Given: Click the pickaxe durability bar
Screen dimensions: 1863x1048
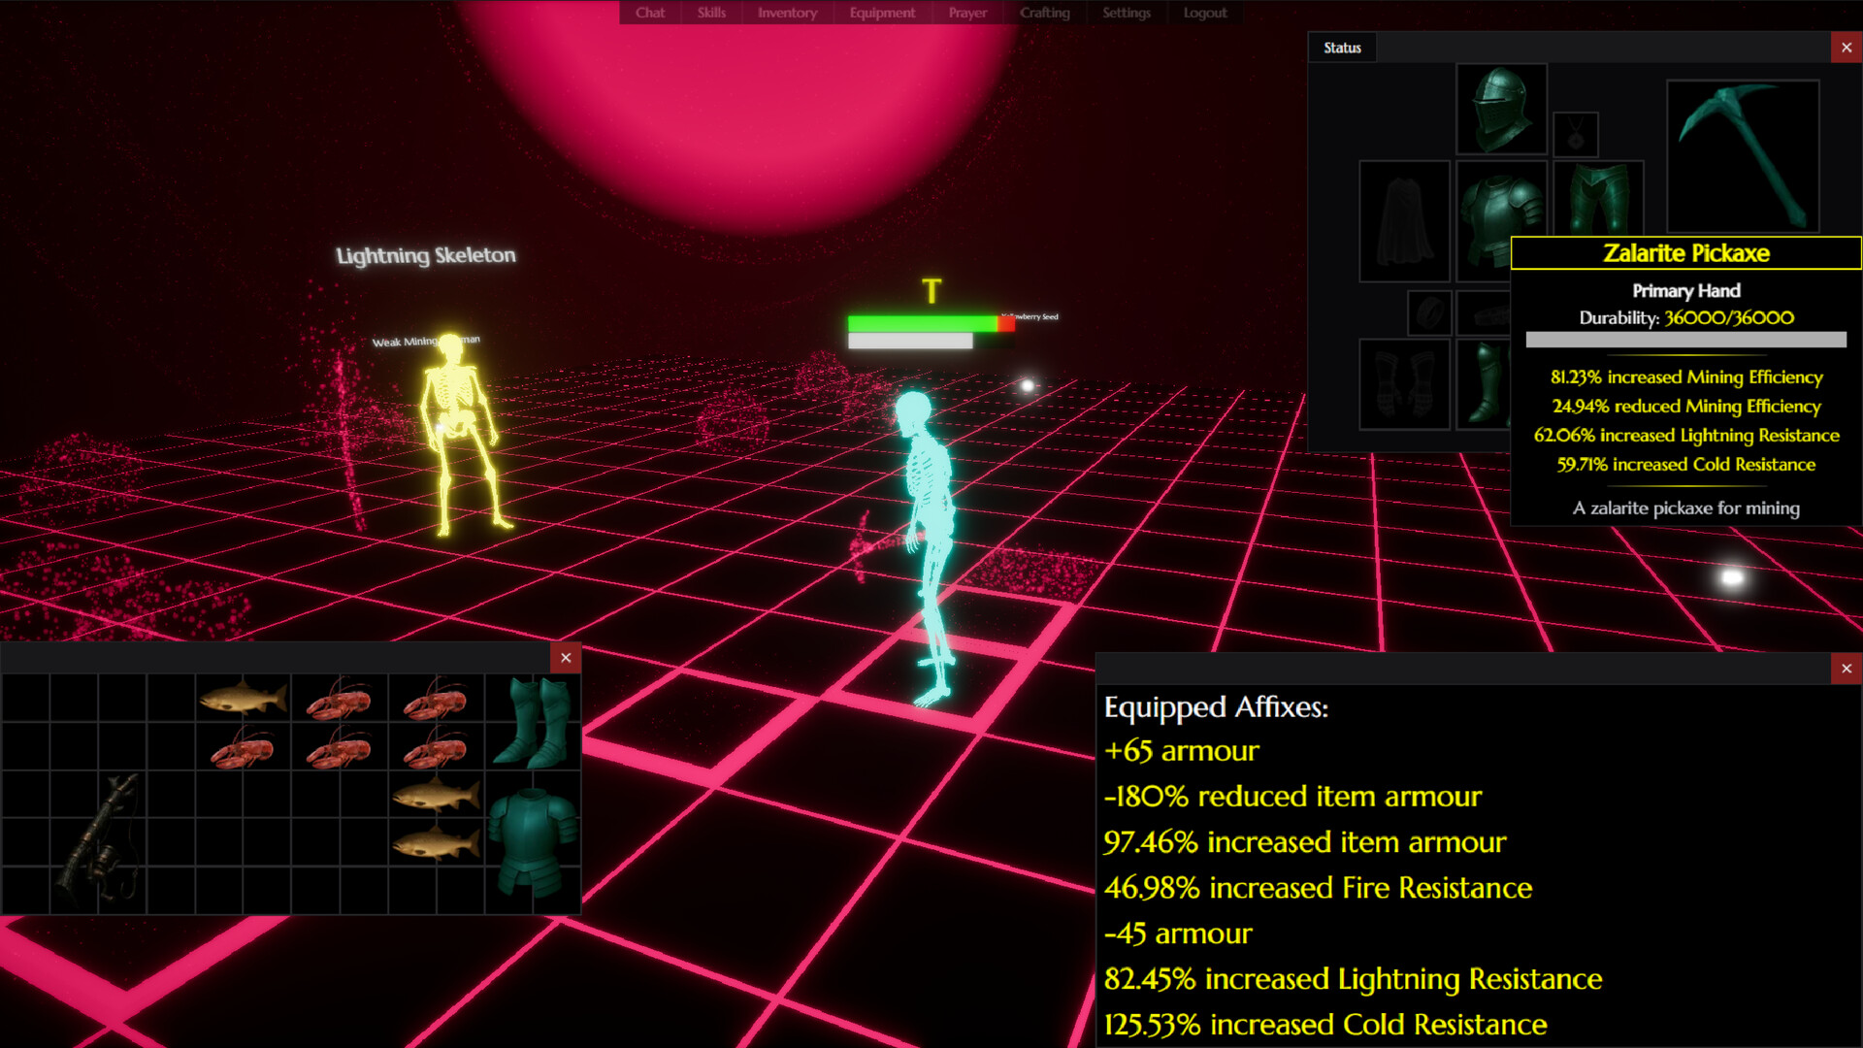Looking at the screenshot, I should (1685, 340).
